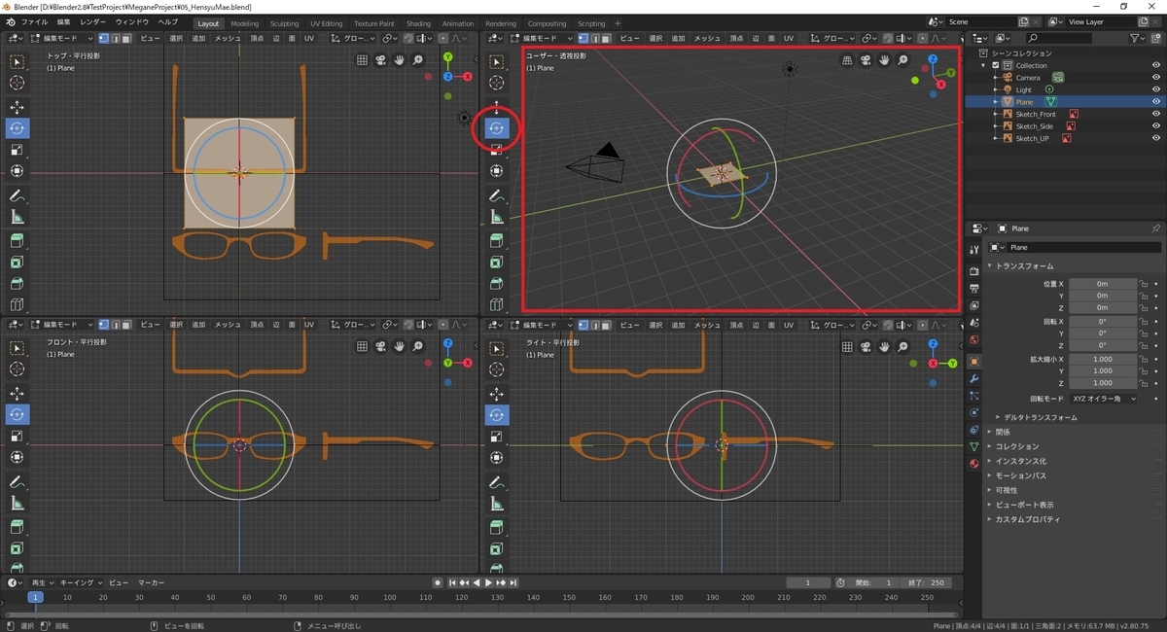Open the Modifiers wrench tab in Properties
Viewport: 1167px width, 632px height.
pos(974,378)
